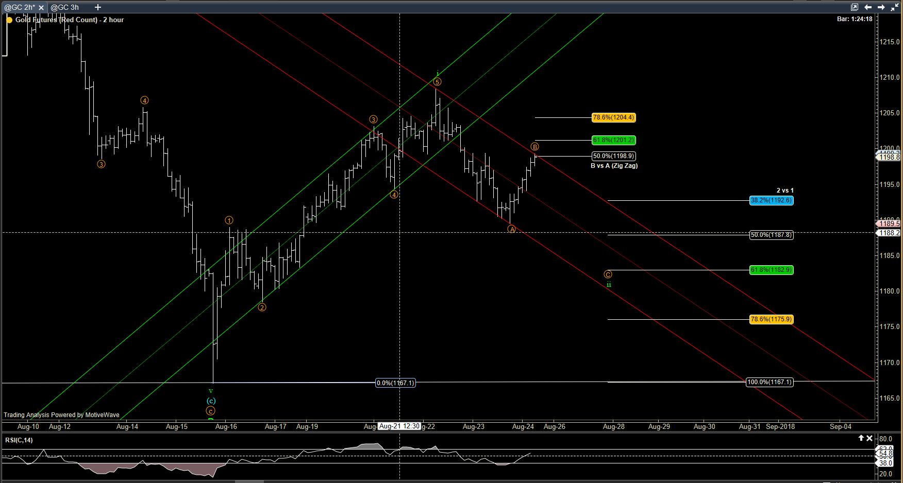
Task: Select the 78.6%(1175.9) orange Fibonacci label
Action: pos(771,319)
